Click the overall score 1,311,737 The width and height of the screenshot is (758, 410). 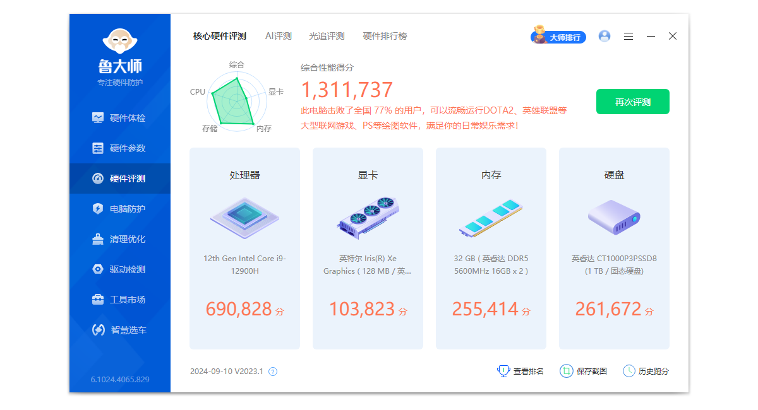pyautogui.click(x=347, y=90)
